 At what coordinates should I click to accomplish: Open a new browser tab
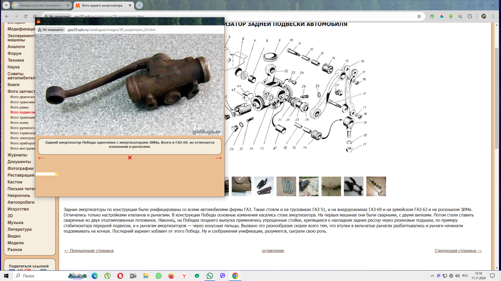(x=139, y=5)
